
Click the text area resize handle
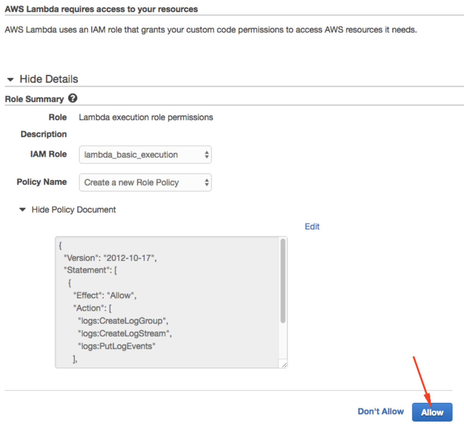[284, 365]
